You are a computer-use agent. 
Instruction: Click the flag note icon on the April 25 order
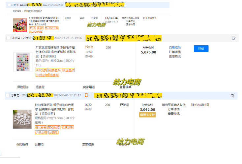click(233, 38)
